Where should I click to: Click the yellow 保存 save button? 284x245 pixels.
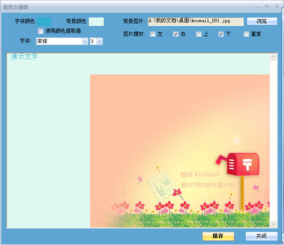point(218,236)
